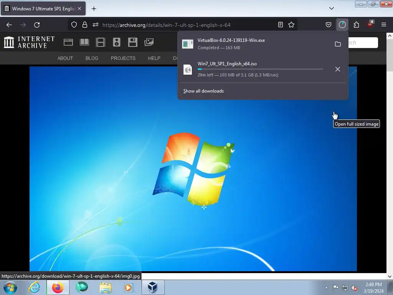Open the Firefox application menu
Screen dimensions: 393x295
pyautogui.click(x=384, y=25)
